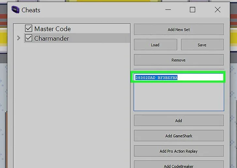Click empty space in cheat list panel
237x168 pixels.
pos(72,105)
